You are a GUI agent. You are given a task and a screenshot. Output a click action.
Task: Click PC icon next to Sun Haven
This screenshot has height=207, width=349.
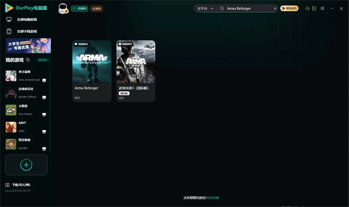[x=44, y=115]
